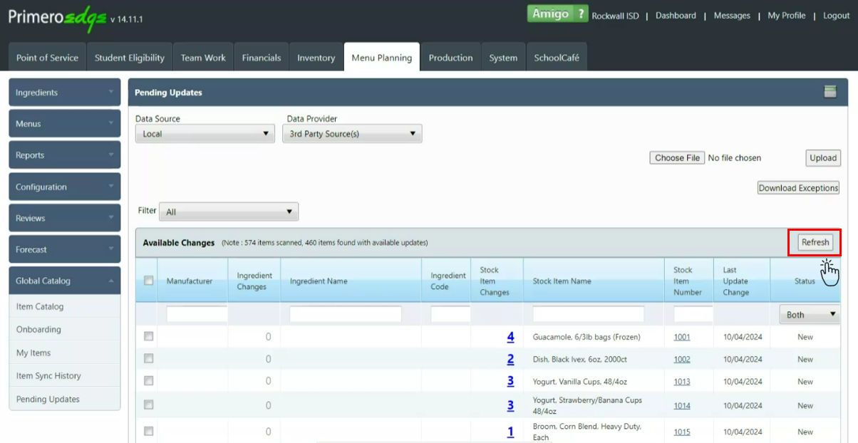The image size is (858, 443).
Task: Switch to the Production tab
Action: [x=451, y=57]
